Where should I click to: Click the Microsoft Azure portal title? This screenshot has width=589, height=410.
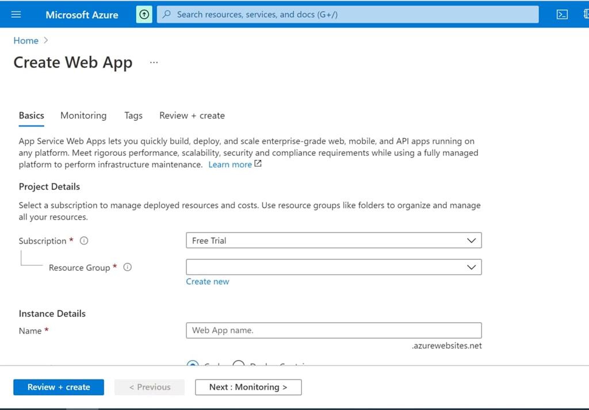pyautogui.click(x=82, y=14)
